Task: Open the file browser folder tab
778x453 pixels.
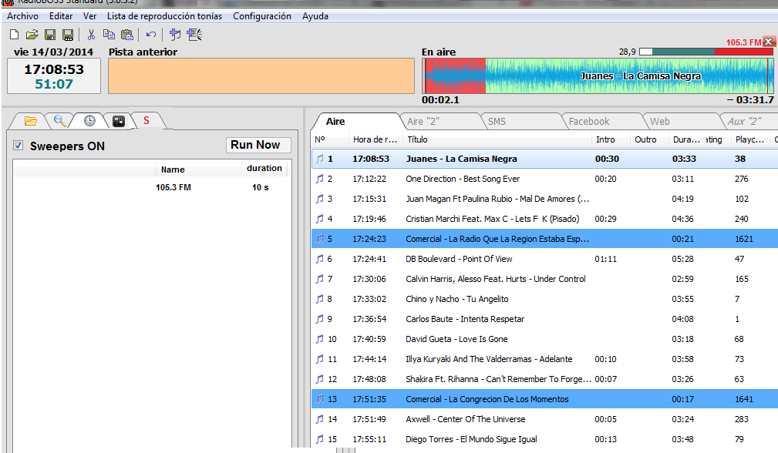Action: tap(30, 121)
